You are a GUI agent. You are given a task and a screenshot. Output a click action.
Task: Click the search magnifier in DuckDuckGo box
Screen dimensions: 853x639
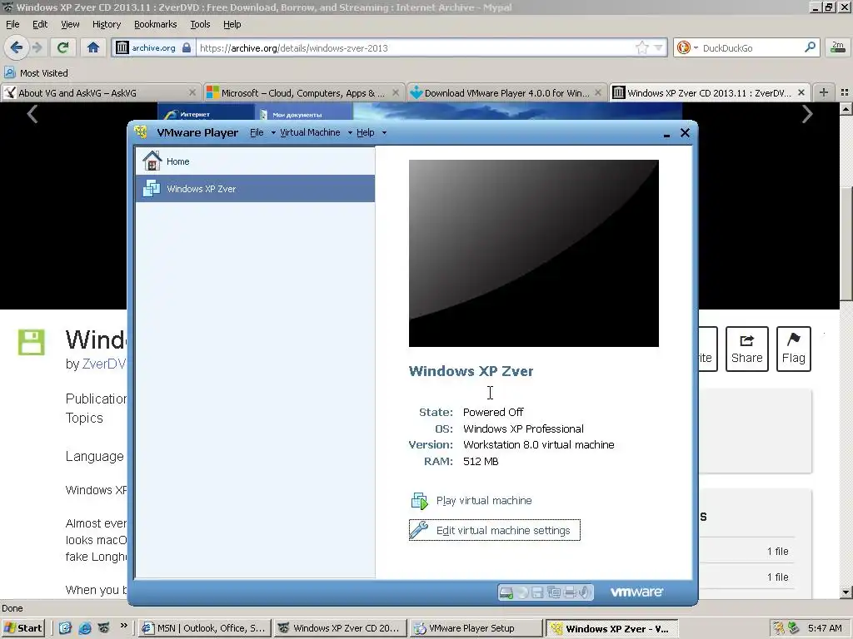810,47
